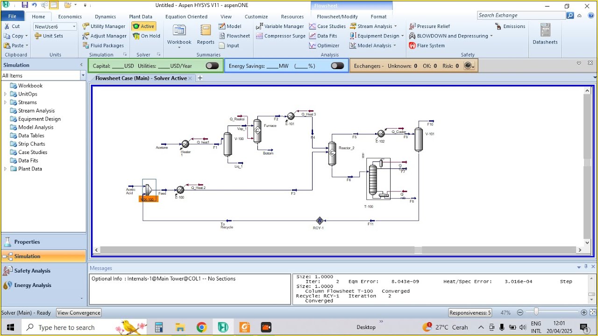The width and height of the screenshot is (598, 336).
Task: Click the zoom slider handle
Action: [x=536, y=312]
